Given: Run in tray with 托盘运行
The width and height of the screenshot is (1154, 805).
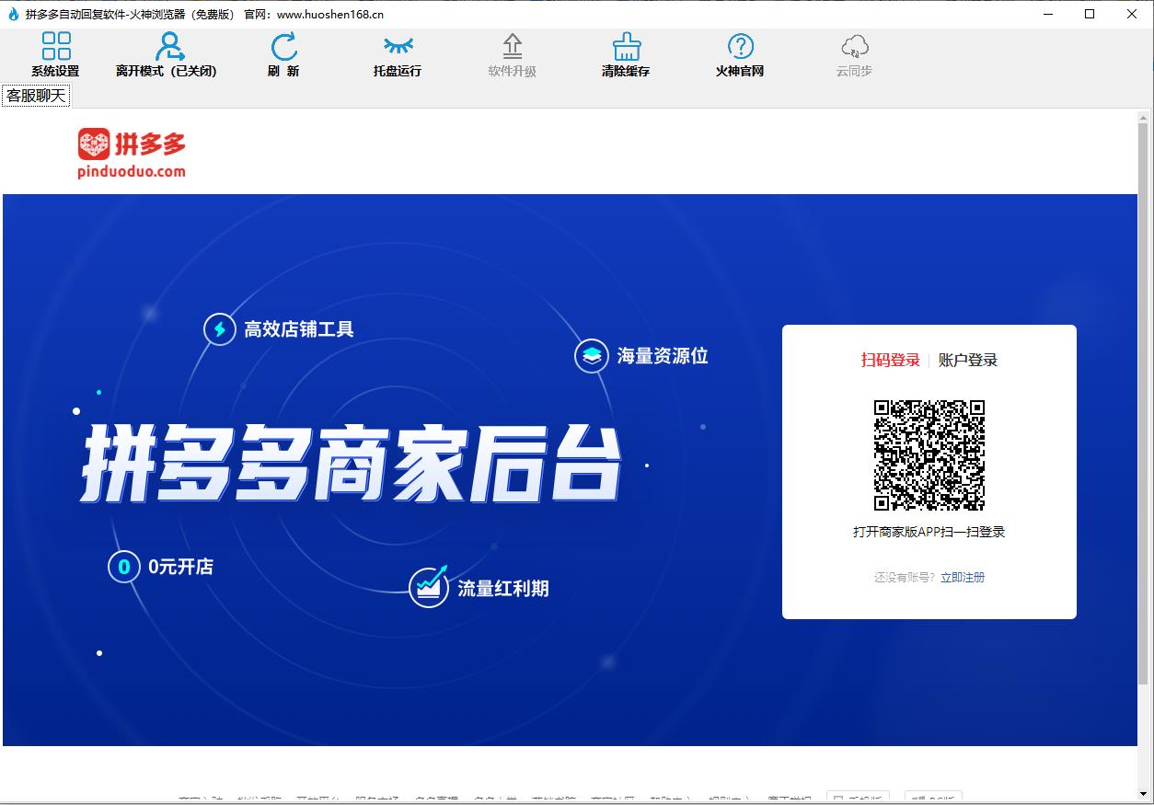Looking at the screenshot, I should coord(398,54).
